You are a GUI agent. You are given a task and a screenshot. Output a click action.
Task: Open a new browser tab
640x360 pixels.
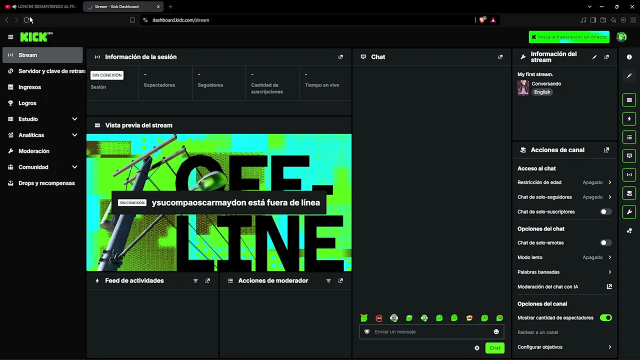(170, 6)
